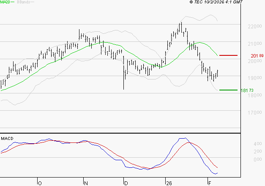Click the MACD panel label
This screenshot has height=186, width=265.
tap(7, 139)
